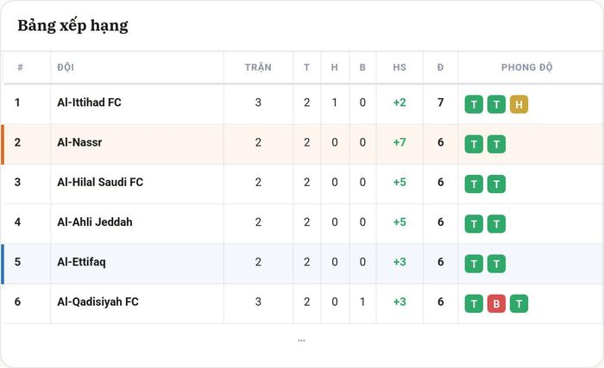This screenshot has width=604, height=368.
Task: Click Al-Ettifaq's second T form badge
Action: tap(496, 264)
